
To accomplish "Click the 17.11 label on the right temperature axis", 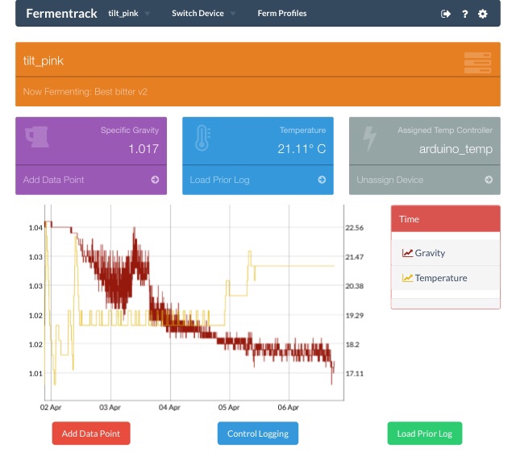I will point(355,374).
